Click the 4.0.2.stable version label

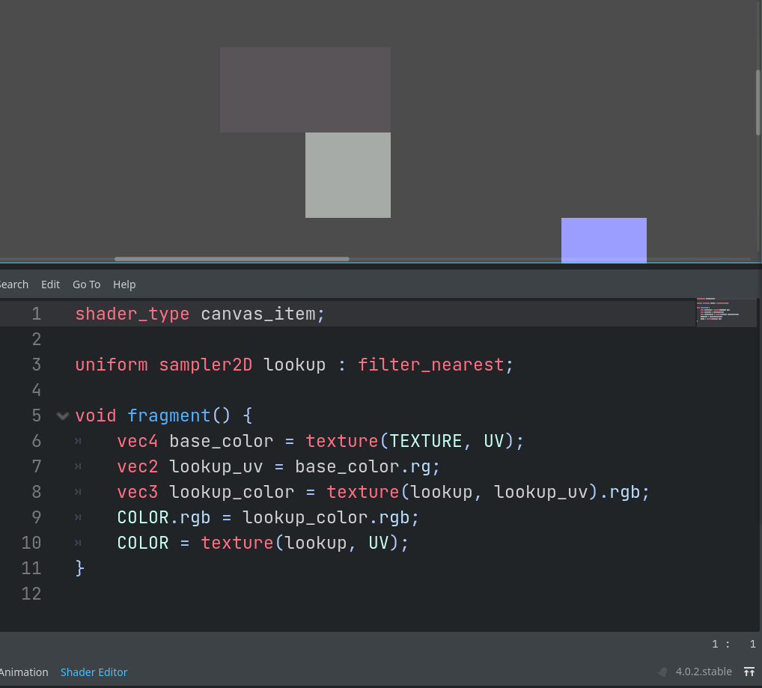pos(703,672)
